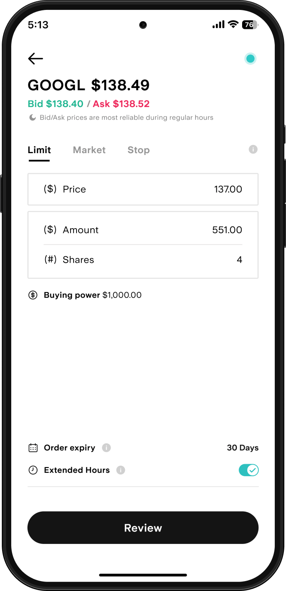Edit the dollar Amount field
The height and width of the screenshot is (591, 286).
coord(143,230)
